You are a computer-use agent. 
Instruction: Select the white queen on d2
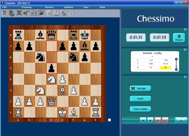coord(52,101)
